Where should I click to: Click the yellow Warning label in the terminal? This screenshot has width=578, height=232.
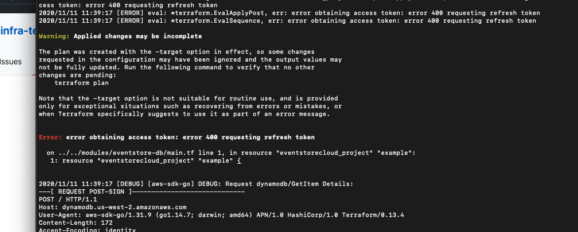(54, 36)
